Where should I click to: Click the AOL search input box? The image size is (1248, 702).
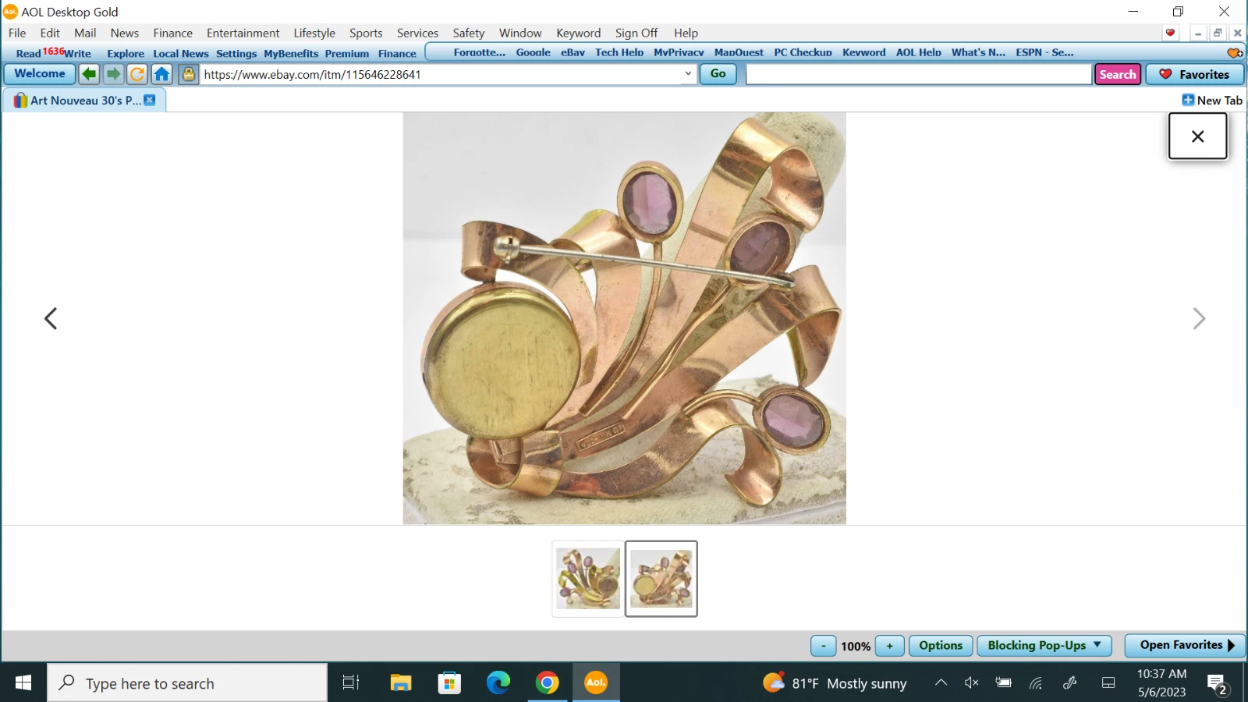[x=919, y=74]
